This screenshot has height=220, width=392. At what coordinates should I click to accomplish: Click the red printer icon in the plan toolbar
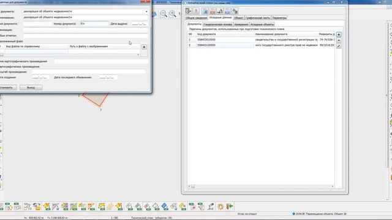(x=213, y=11)
